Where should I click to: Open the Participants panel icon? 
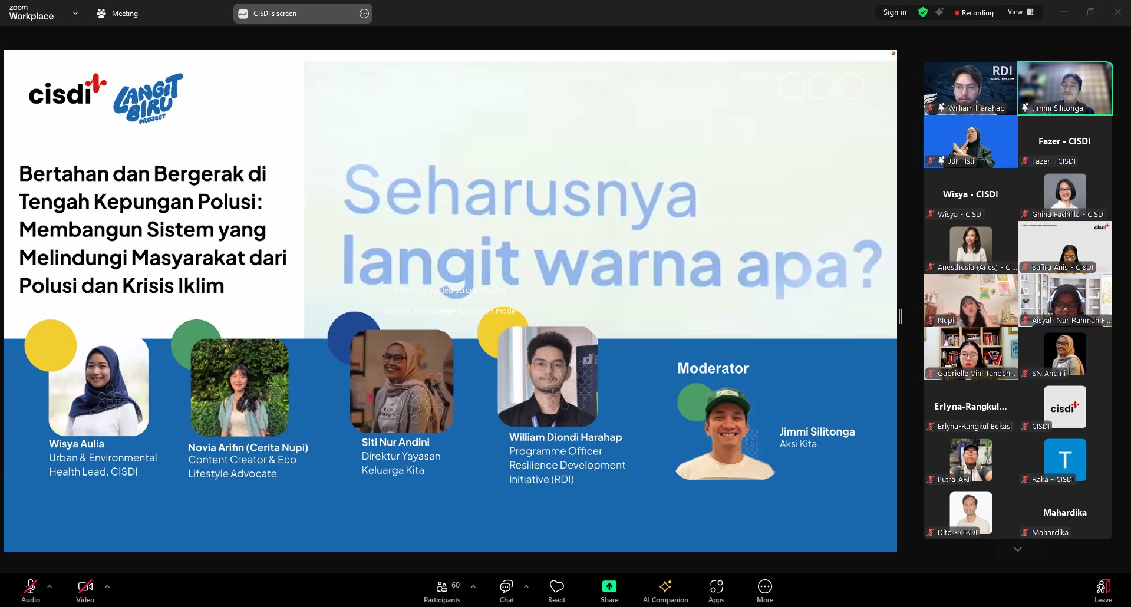441,586
